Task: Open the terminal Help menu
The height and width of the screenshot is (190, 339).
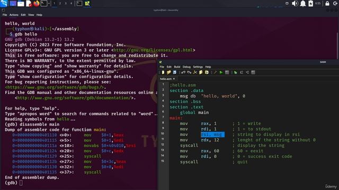Action: click(39, 15)
